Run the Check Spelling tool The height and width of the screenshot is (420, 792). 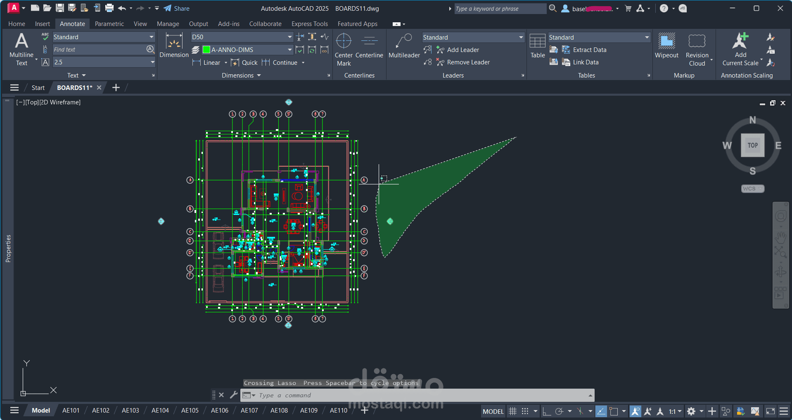point(45,37)
